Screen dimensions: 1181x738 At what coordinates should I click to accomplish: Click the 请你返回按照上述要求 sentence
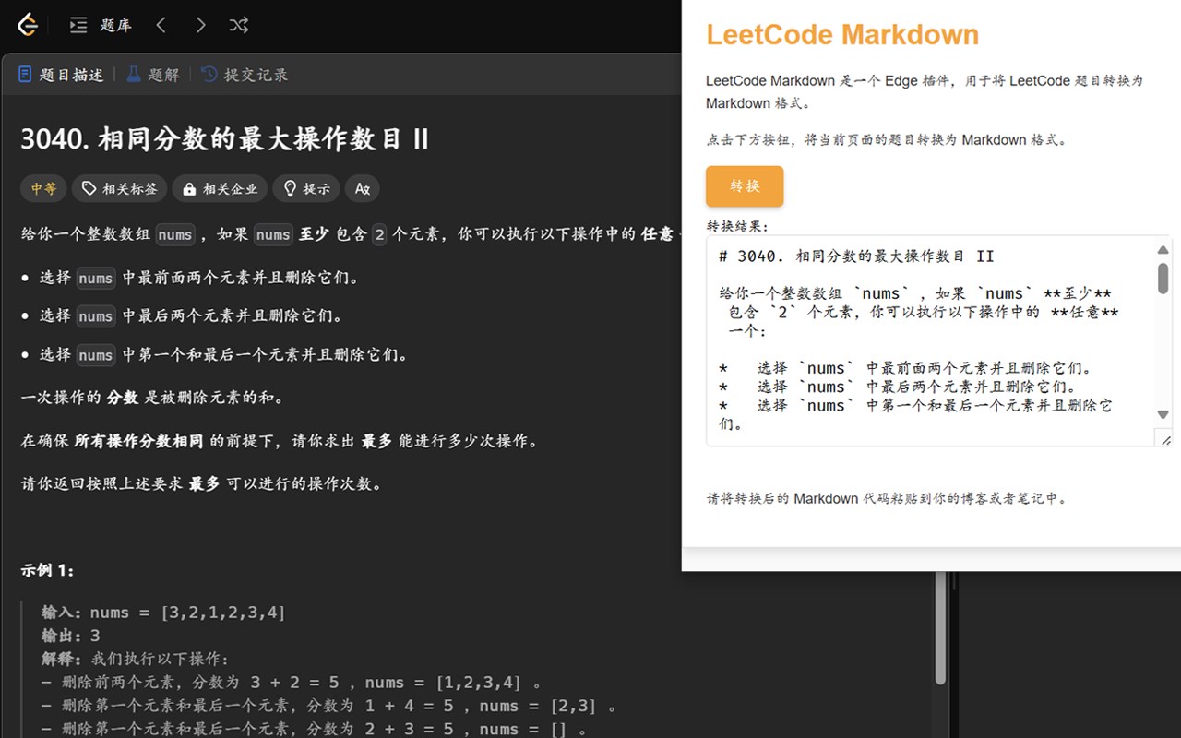coord(201,483)
